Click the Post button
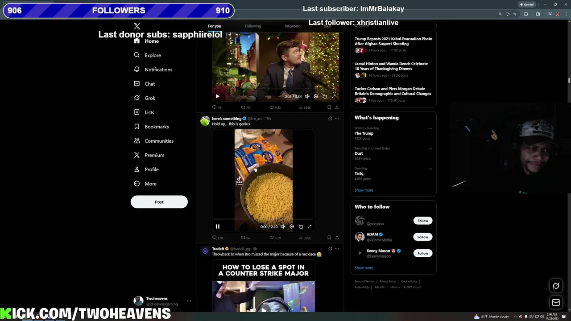The image size is (571, 321). [x=159, y=202]
